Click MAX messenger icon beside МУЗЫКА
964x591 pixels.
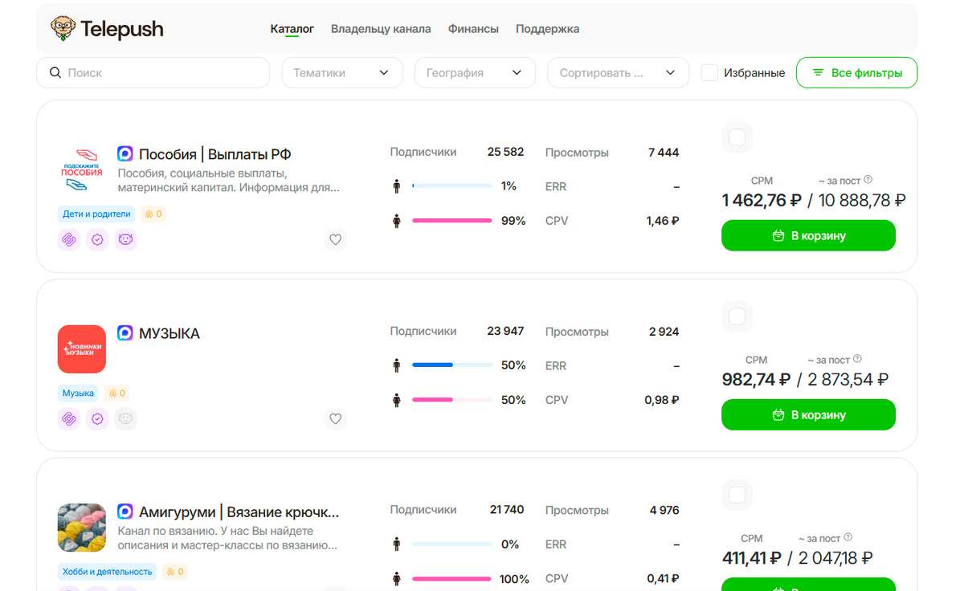(x=125, y=332)
